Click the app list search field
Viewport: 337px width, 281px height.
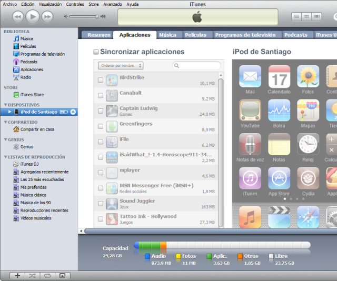pyautogui.click(x=196, y=66)
